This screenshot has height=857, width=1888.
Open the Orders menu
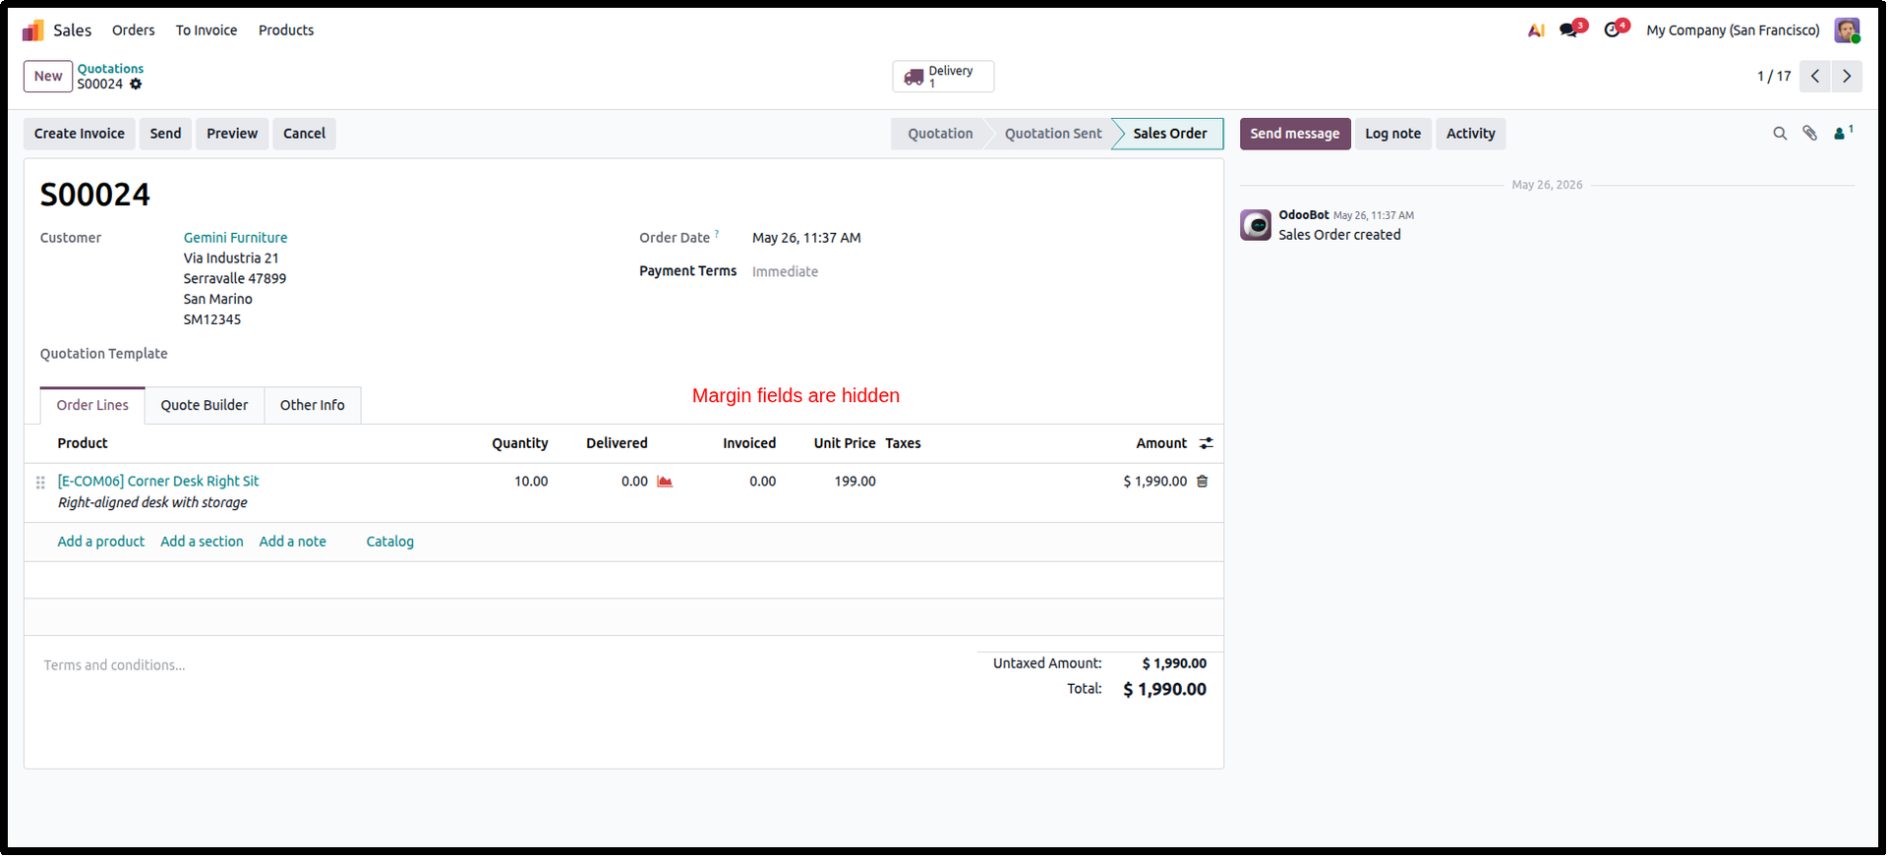134,30
